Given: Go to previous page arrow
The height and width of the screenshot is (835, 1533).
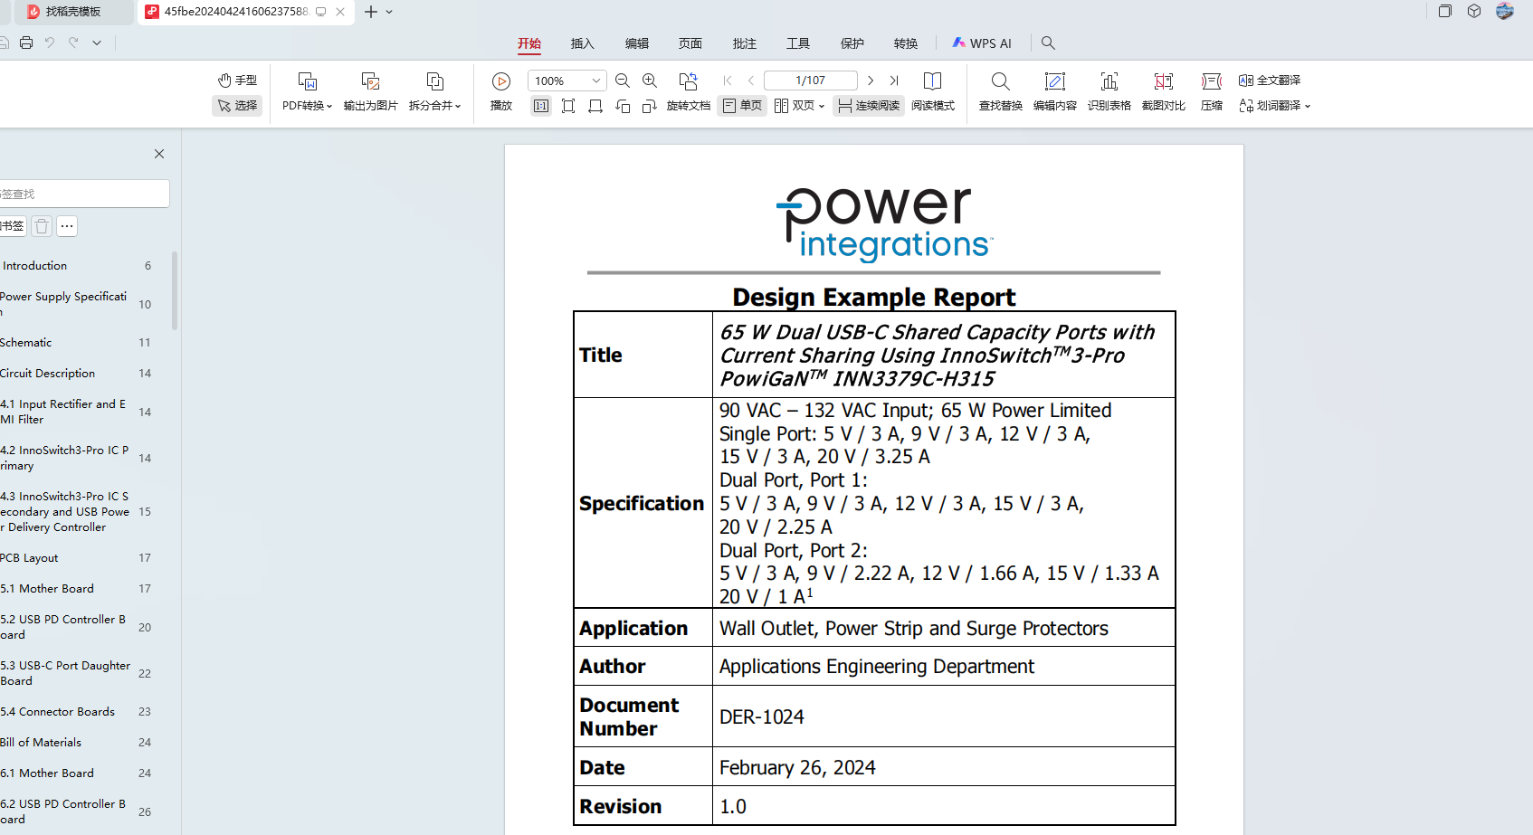Looking at the screenshot, I should 751,81.
